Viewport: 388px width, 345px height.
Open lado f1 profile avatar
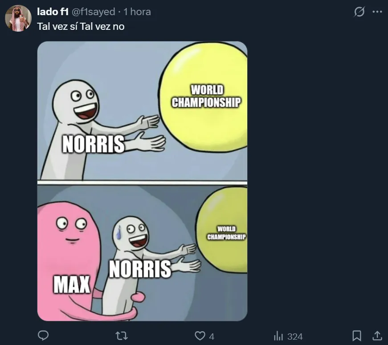18,18
